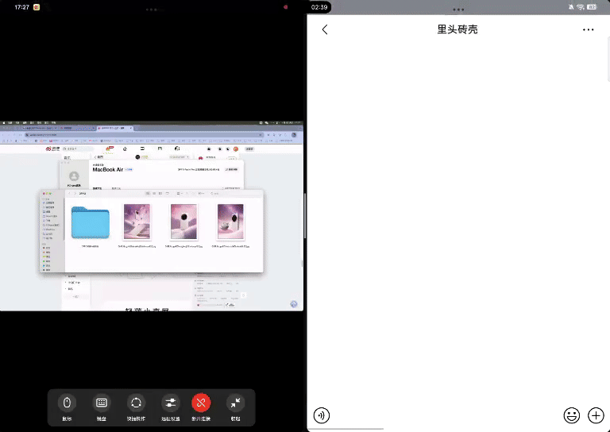610x432 pixels.
Task: Tap the red disconnect button
Action: [201, 403]
